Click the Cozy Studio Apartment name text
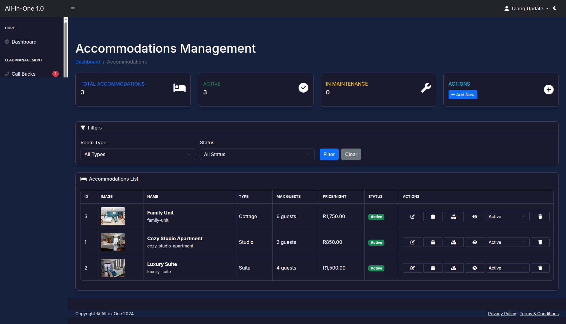The image size is (566, 324). click(175, 238)
